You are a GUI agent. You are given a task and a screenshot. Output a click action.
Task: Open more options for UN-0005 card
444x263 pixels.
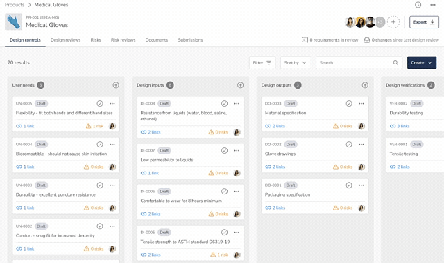112,104
